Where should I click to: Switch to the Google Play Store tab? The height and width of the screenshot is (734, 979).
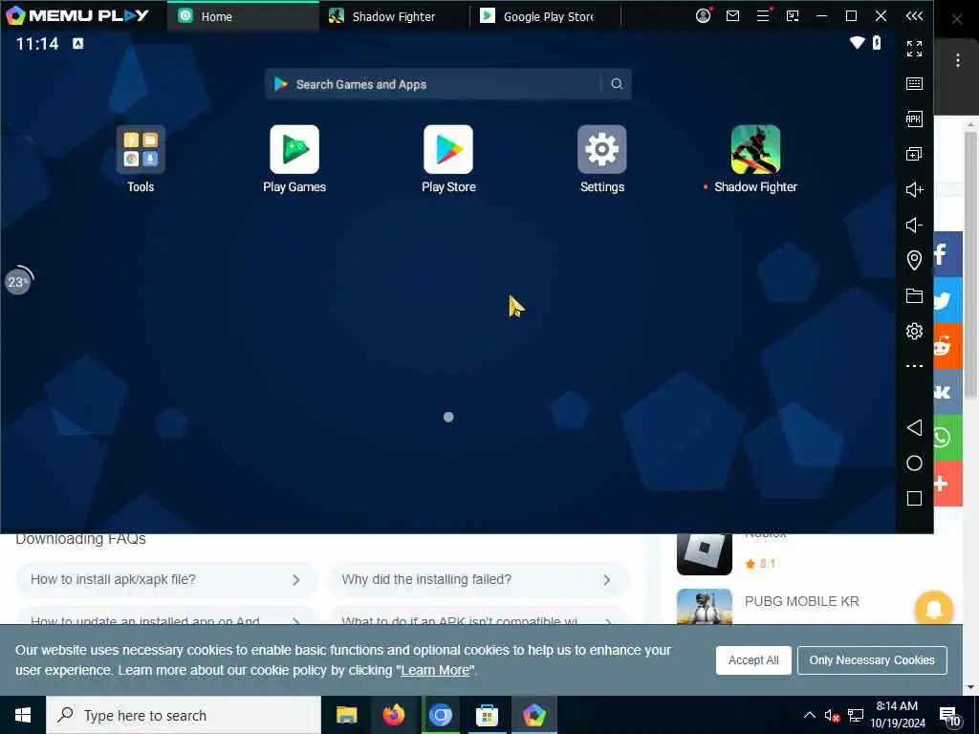[546, 16]
